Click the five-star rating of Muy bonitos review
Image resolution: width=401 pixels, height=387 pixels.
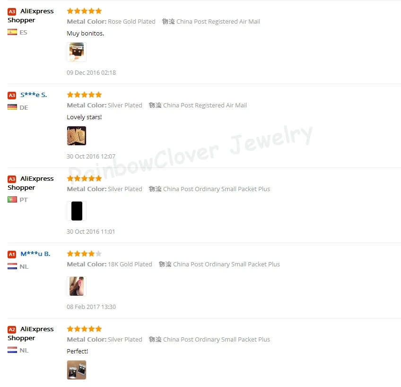click(84, 11)
